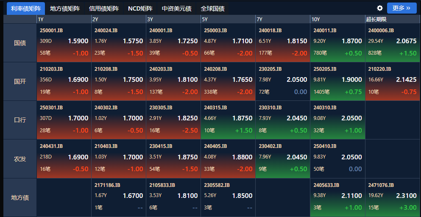
Task: Click the 更多 button
Action: coord(401,8)
